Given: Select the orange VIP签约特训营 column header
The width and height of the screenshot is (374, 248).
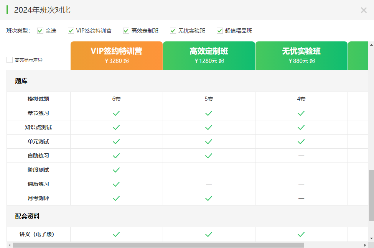Looking at the screenshot, I should point(117,56).
